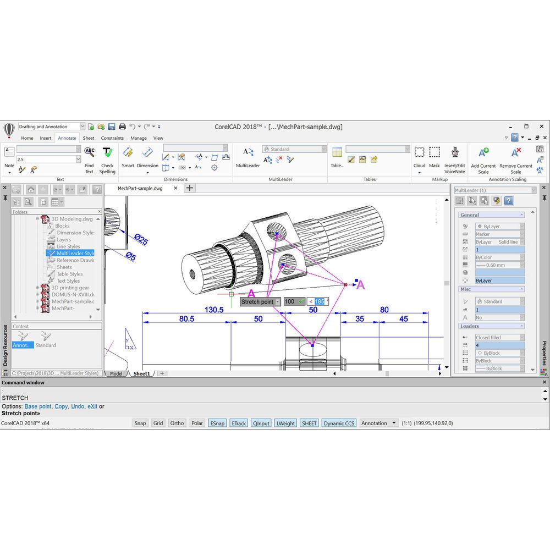This screenshot has height=550, width=550.
Task: Open the workspace dropdown showing Drafting and Annotation
Action: point(81,126)
